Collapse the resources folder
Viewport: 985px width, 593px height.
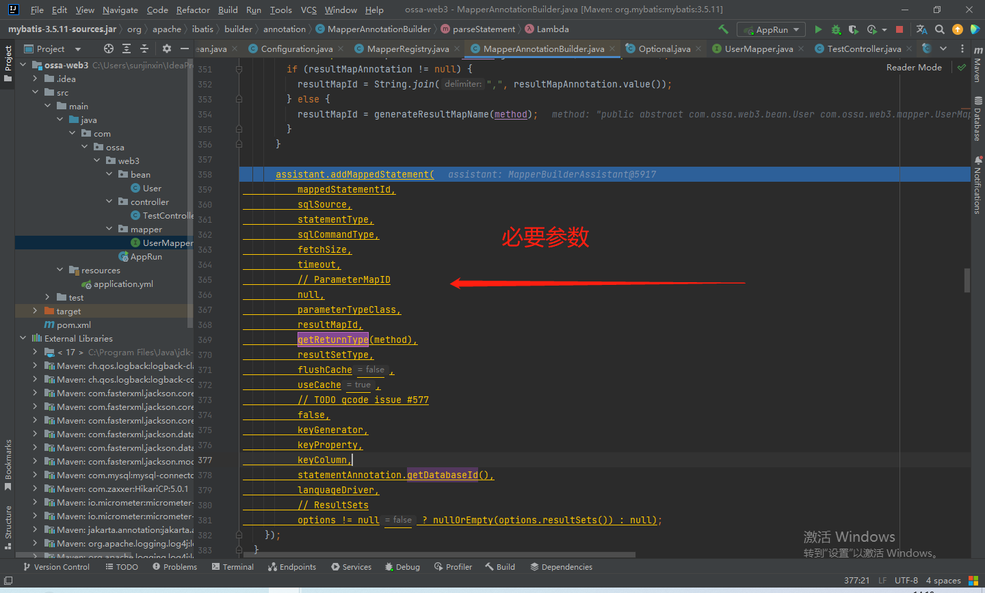pyautogui.click(x=60, y=270)
